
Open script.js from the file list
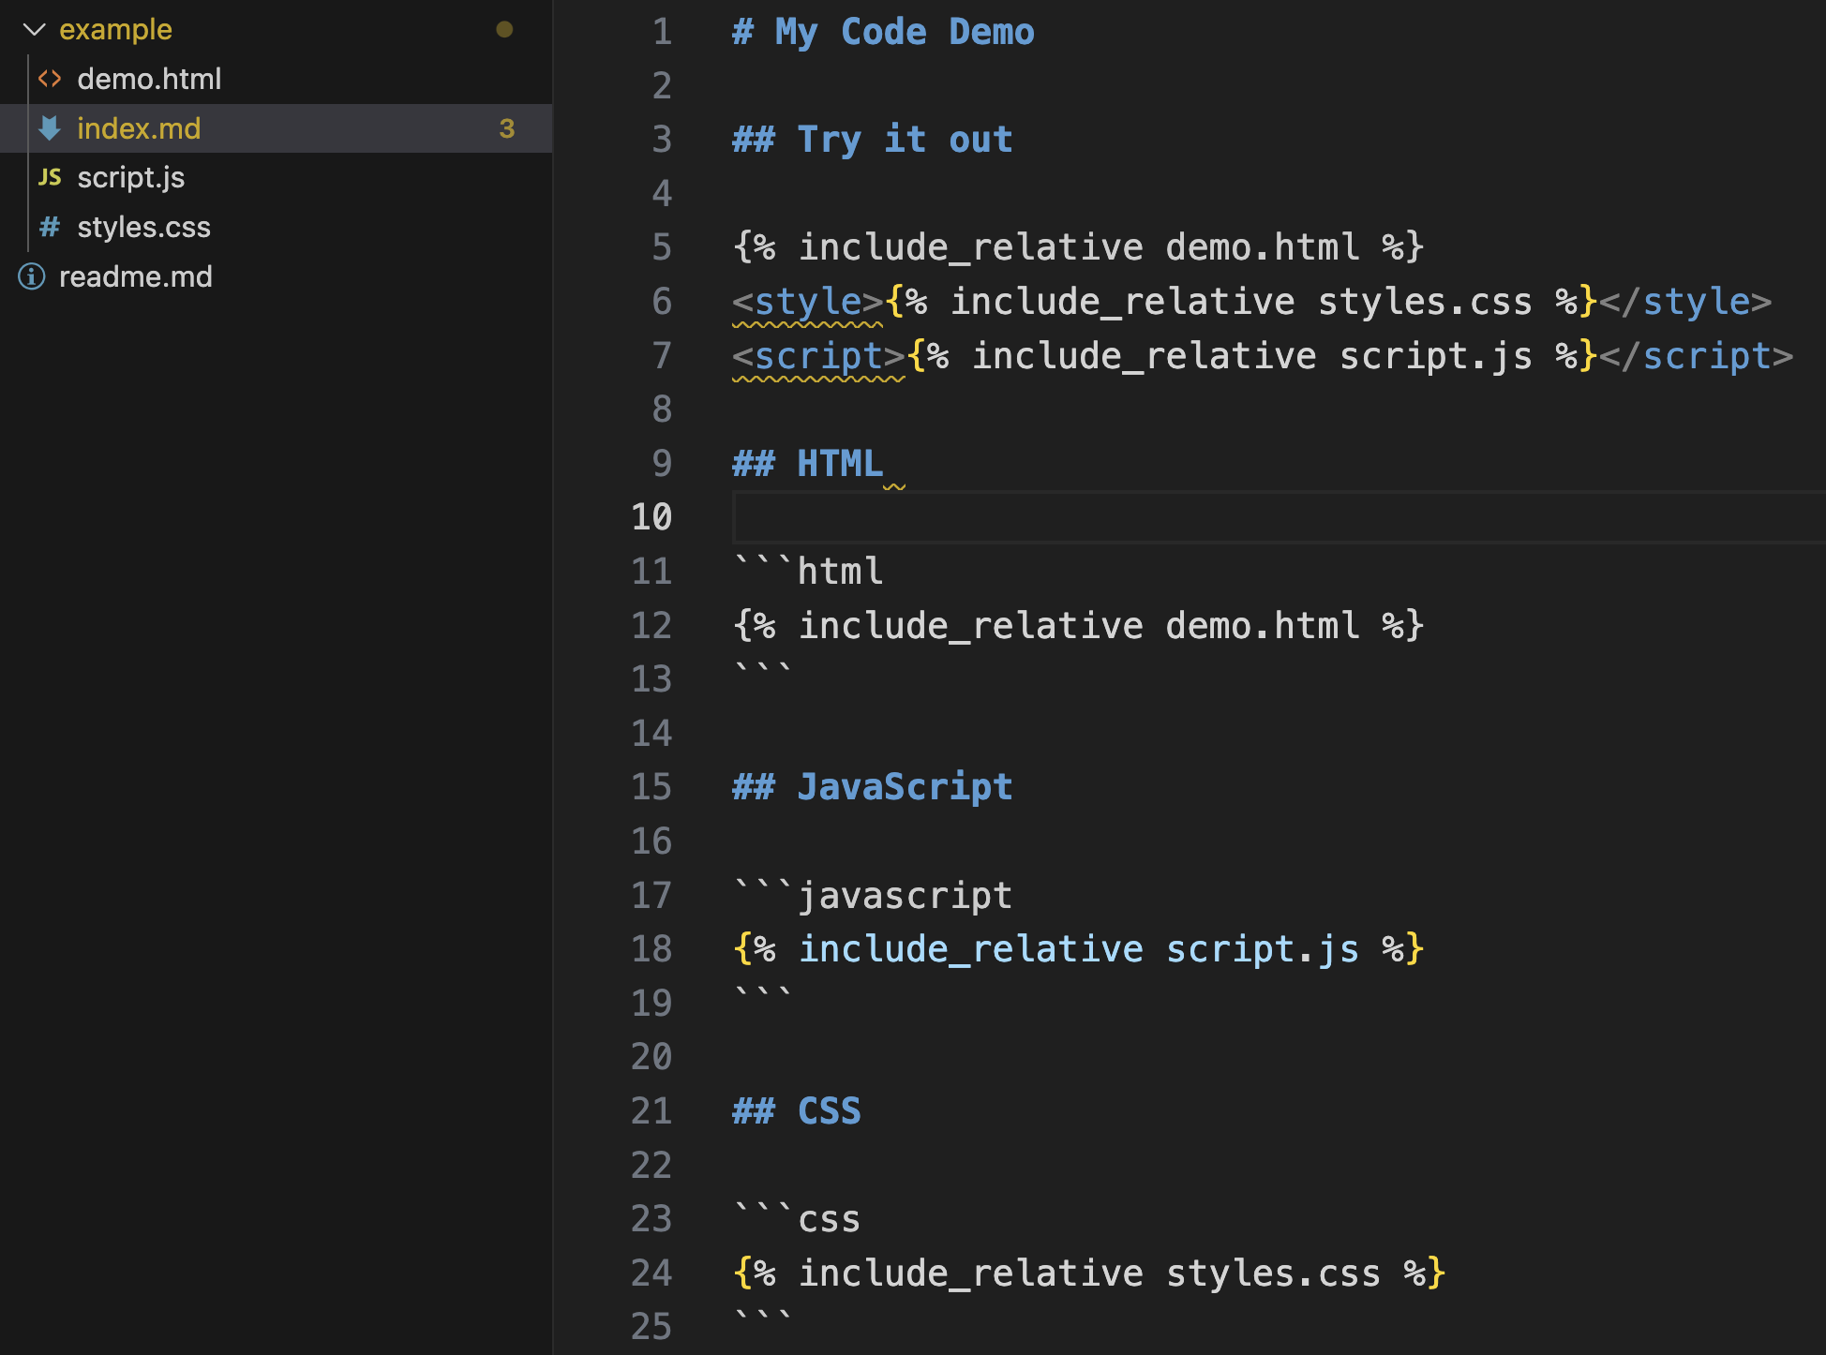(130, 177)
